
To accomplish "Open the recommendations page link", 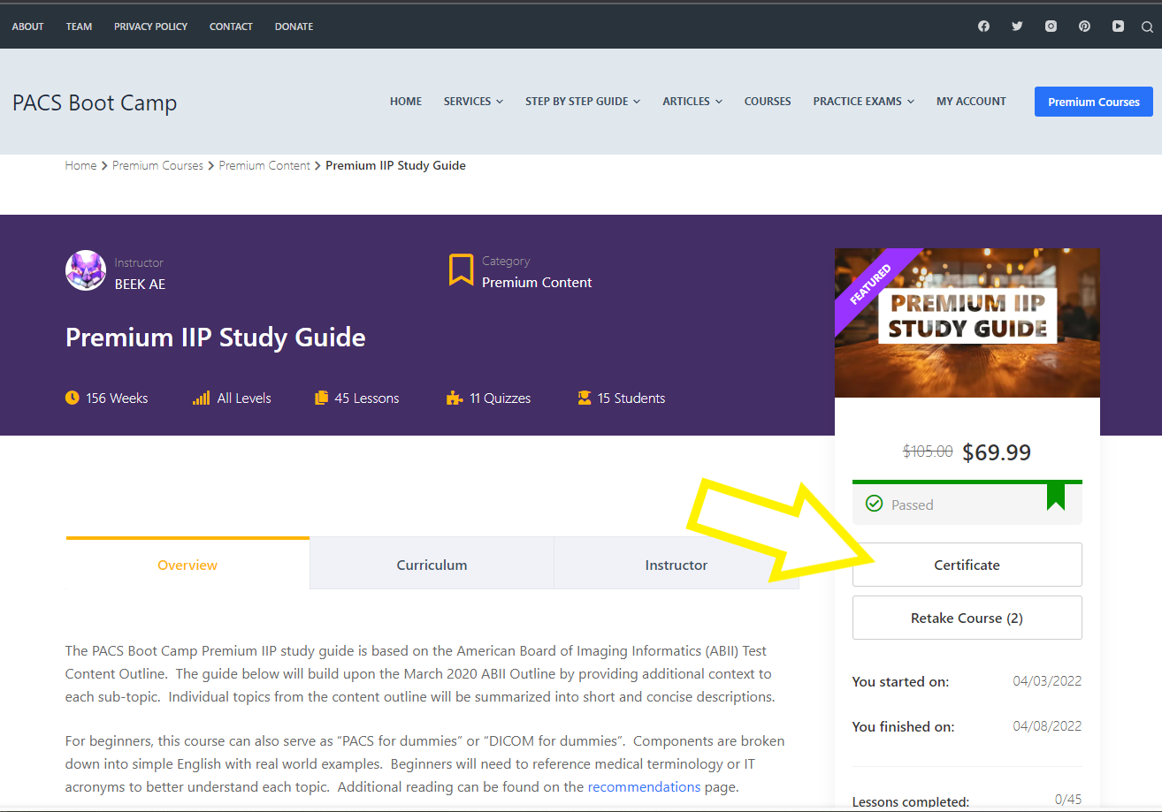I will click(x=644, y=786).
